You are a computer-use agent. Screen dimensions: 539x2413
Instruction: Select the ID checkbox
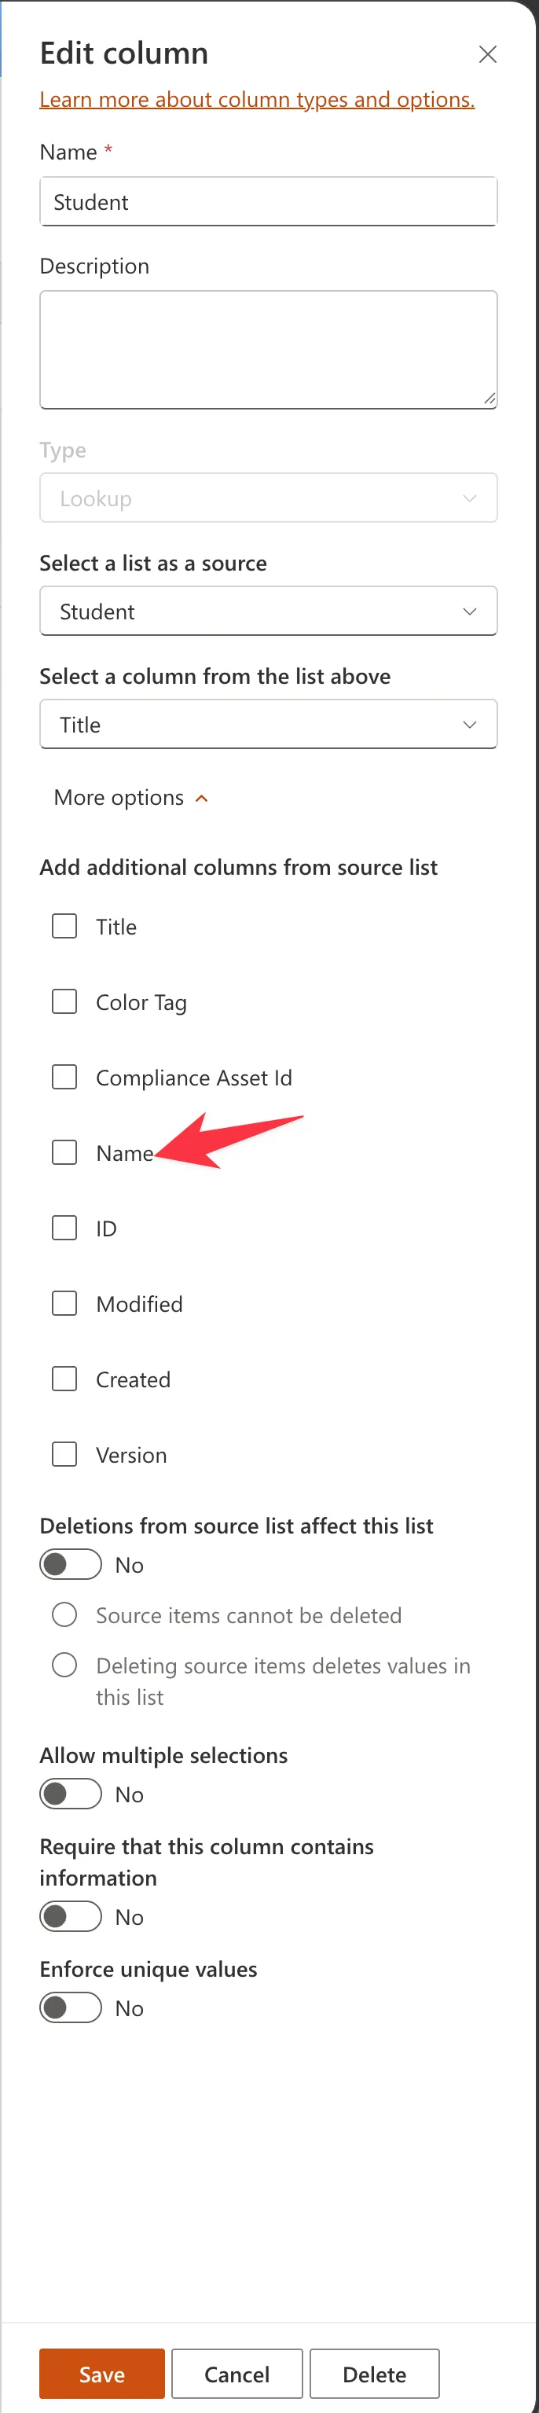(x=64, y=1229)
